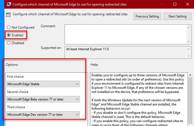Go to the Previous Setting
Viewport: 194px width, 126px height.
click(x=147, y=16)
